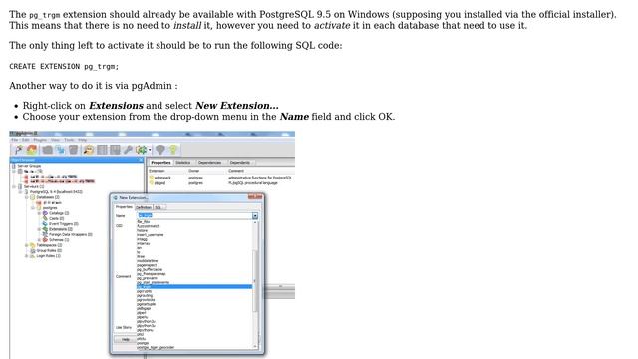Expand the Tablespaces (2) node

26,245
